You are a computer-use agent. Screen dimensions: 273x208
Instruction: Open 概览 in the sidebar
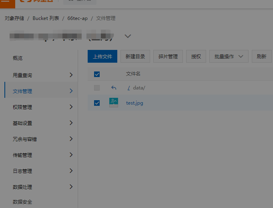click(x=18, y=58)
